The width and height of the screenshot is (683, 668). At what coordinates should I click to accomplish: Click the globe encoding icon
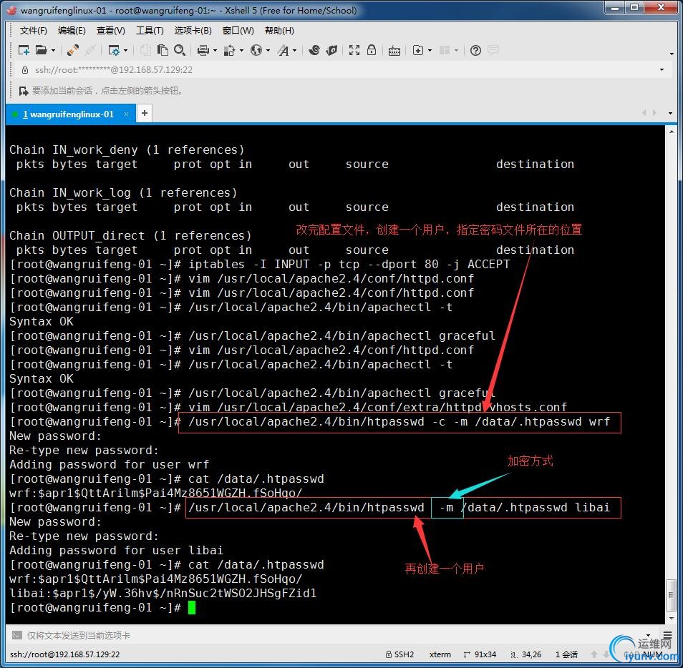pos(256,51)
